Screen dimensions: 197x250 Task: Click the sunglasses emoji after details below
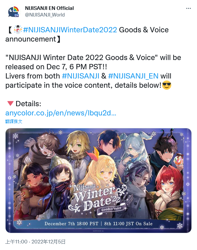click(x=167, y=85)
